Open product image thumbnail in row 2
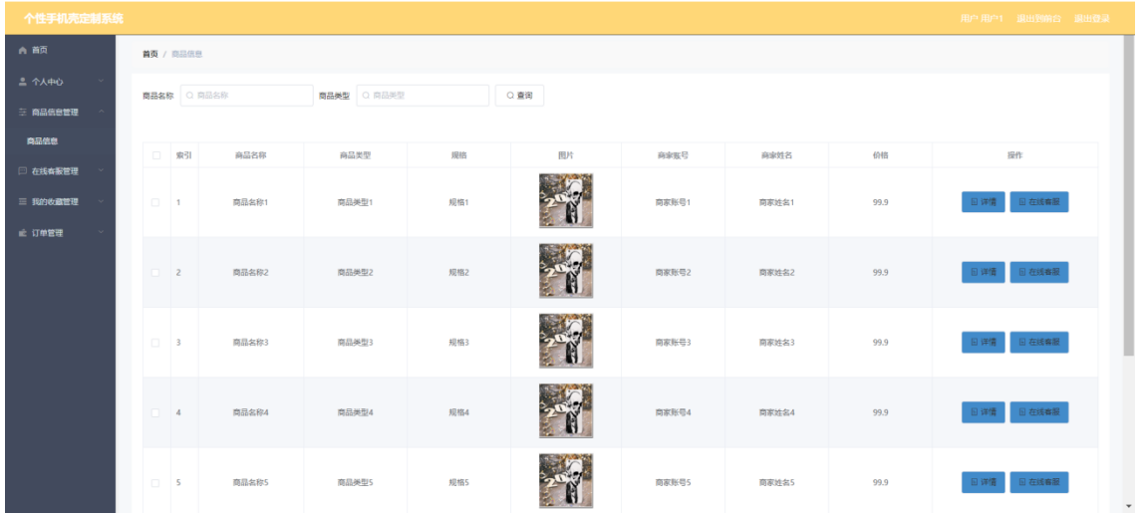 coord(566,271)
